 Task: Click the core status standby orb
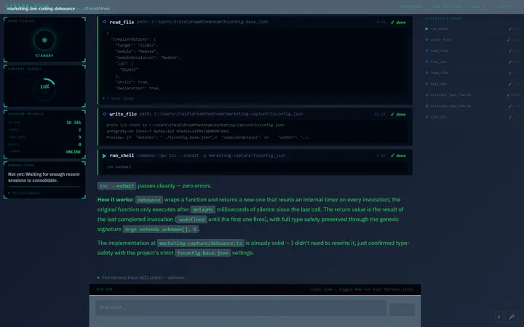tap(44, 40)
